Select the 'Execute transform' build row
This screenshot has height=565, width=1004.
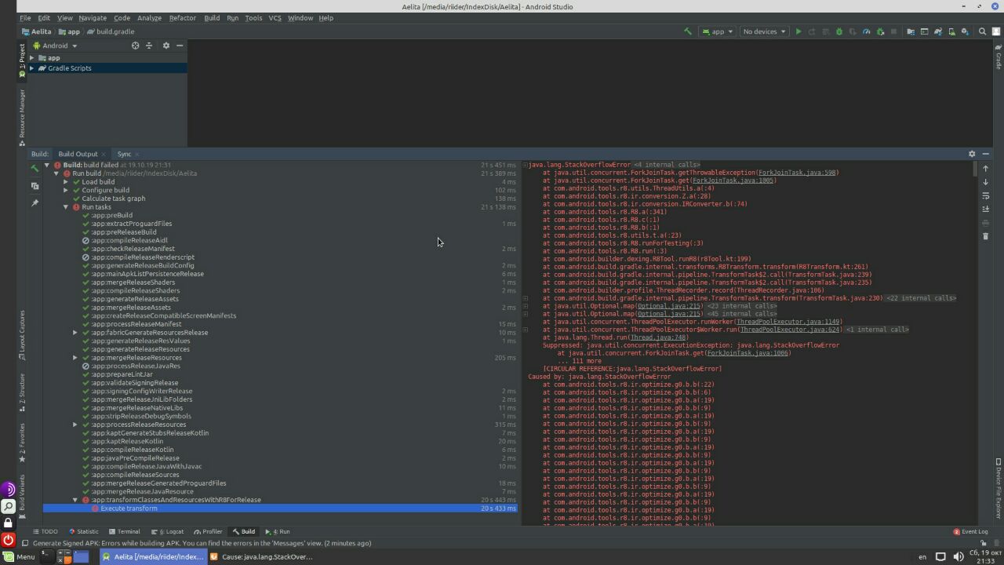pyautogui.click(x=280, y=508)
